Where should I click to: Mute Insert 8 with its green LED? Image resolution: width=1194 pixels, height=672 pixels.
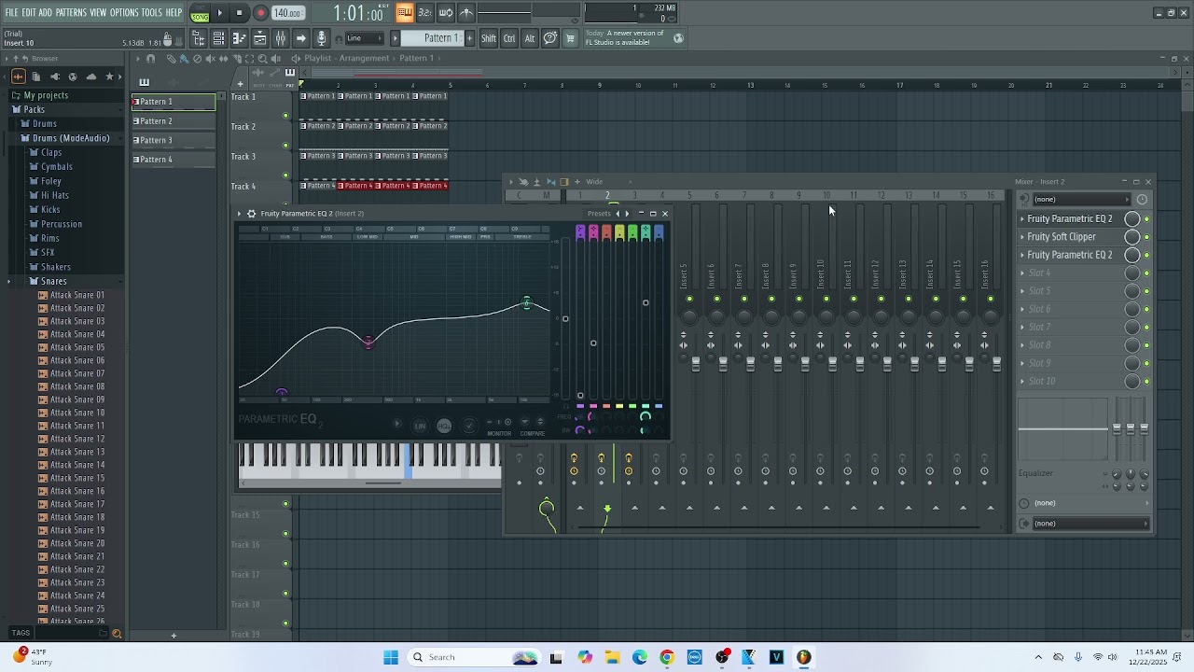coord(771,299)
